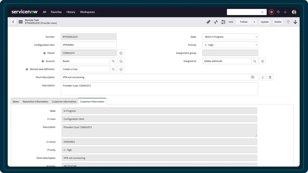Open more options ellipsis icon
Viewport: 308px width, 173px height.
231,22
